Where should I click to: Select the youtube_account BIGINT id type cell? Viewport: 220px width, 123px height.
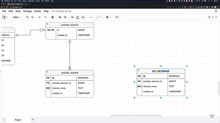[85, 30]
